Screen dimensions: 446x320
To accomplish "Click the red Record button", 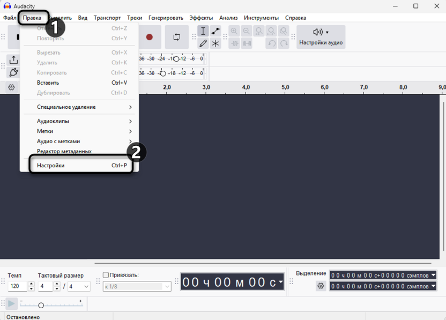I will (x=150, y=37).
